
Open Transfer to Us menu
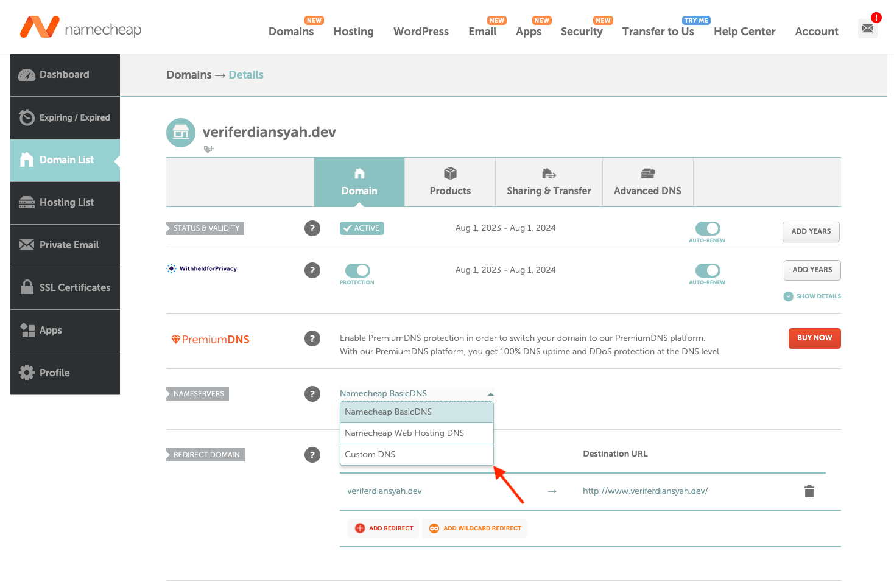(658, 32)
